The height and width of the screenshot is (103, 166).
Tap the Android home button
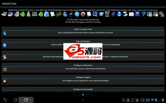(x=16, y=100)
